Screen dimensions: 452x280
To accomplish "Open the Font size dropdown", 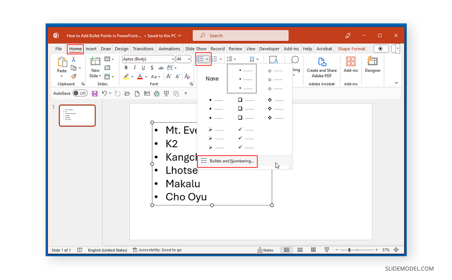I will click(x=188, y=59).
